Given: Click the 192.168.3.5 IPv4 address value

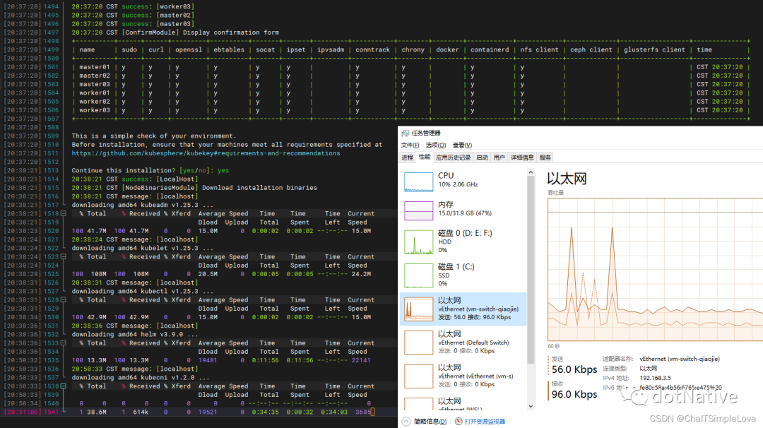Looking at the screenshot, I should 655,378.
